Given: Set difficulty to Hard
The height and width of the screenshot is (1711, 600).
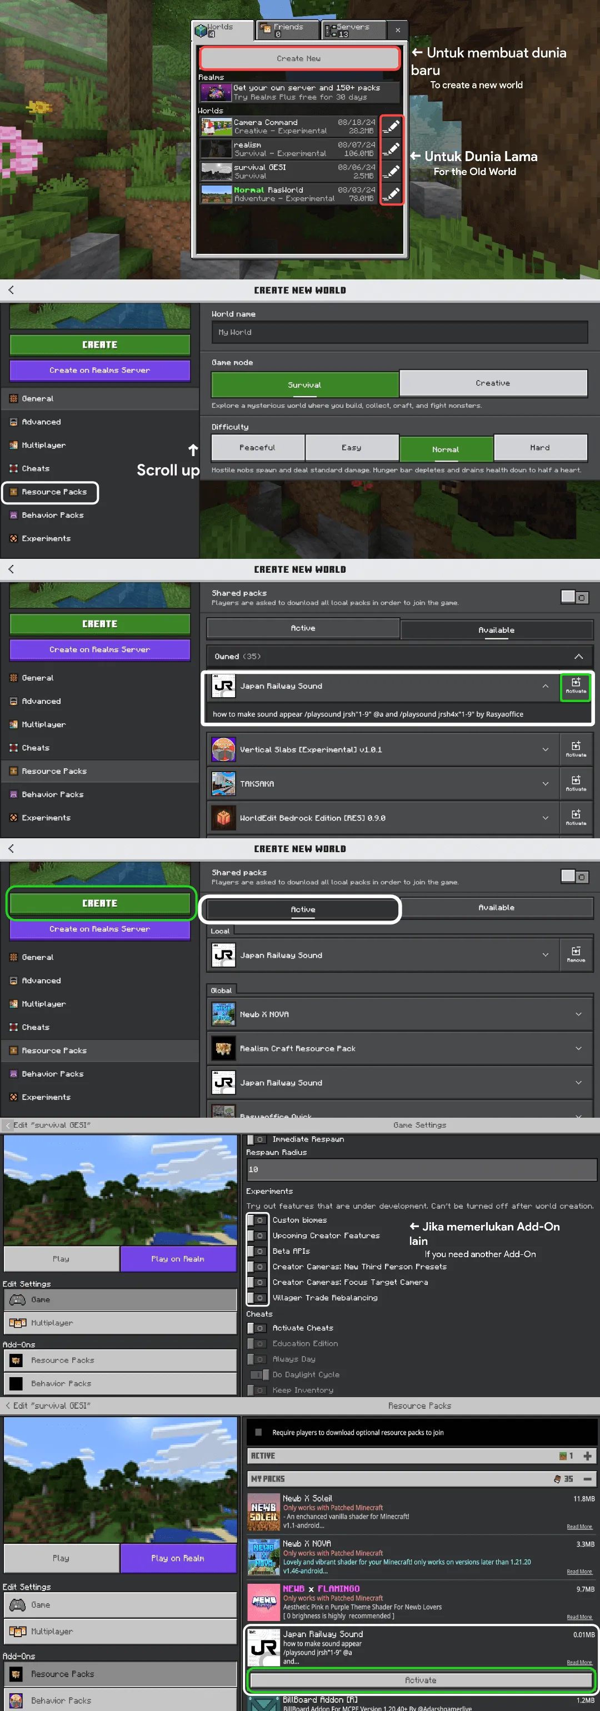Looking at the screenshot, I should 540,448.
